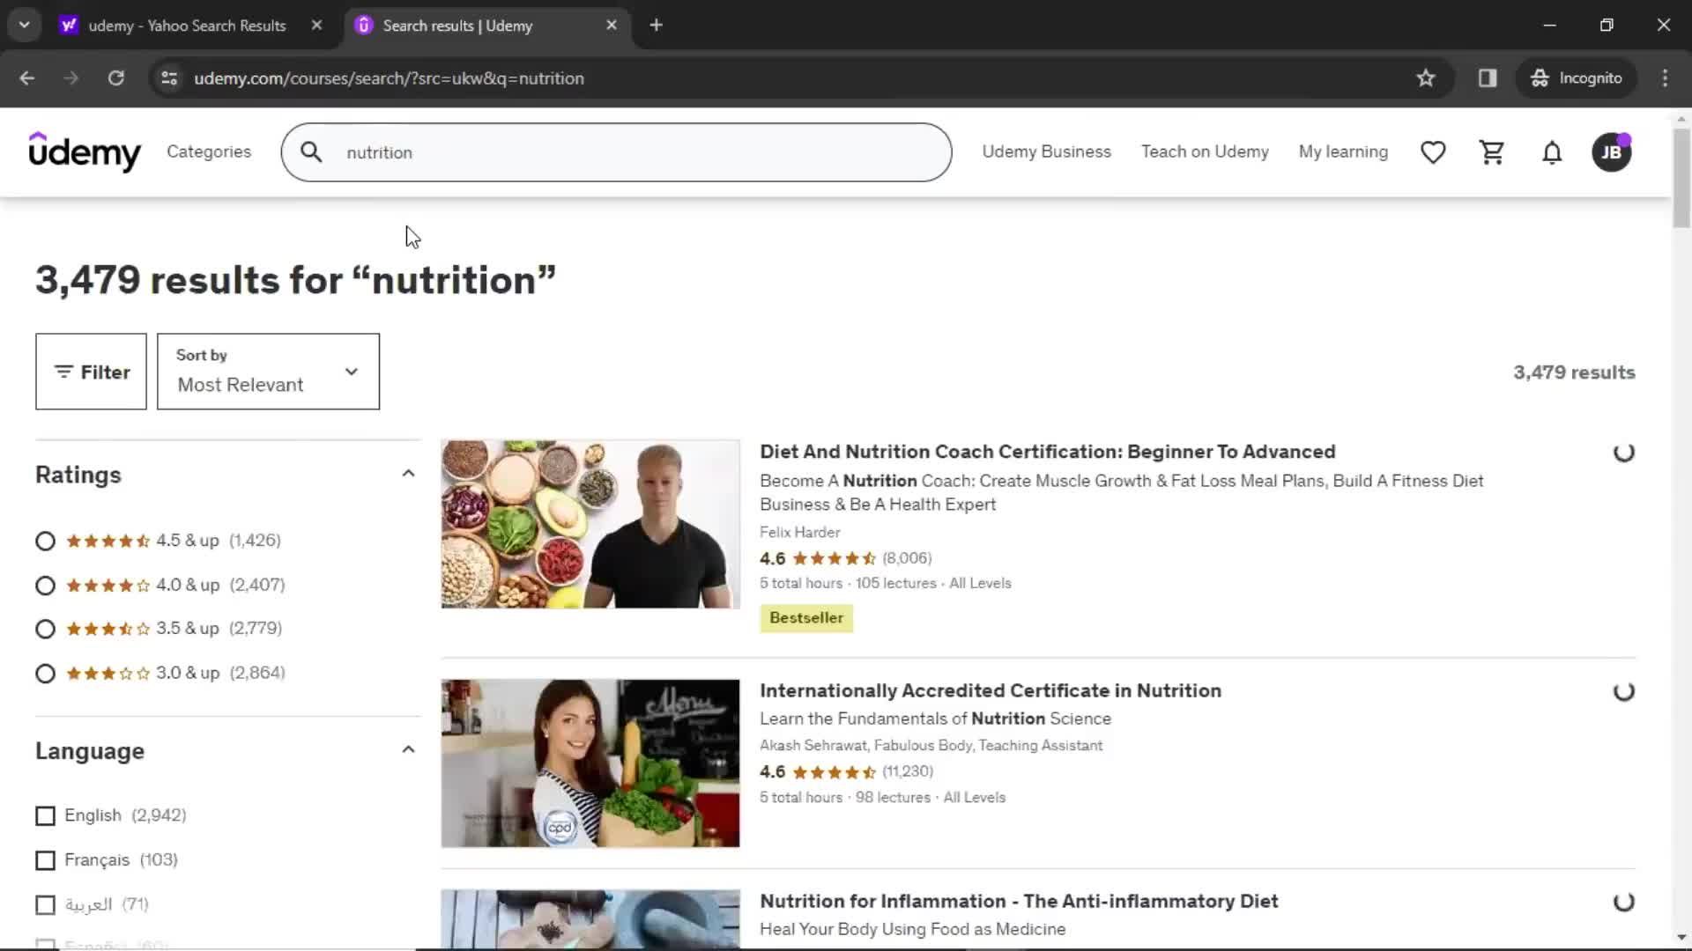
Task: Open the search bar icon
Action: (311, 152)
